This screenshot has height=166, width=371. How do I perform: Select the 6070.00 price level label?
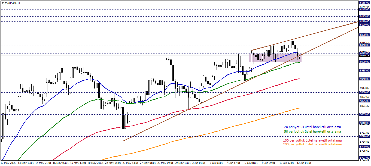pyautogui.click(x=364, y=35)
